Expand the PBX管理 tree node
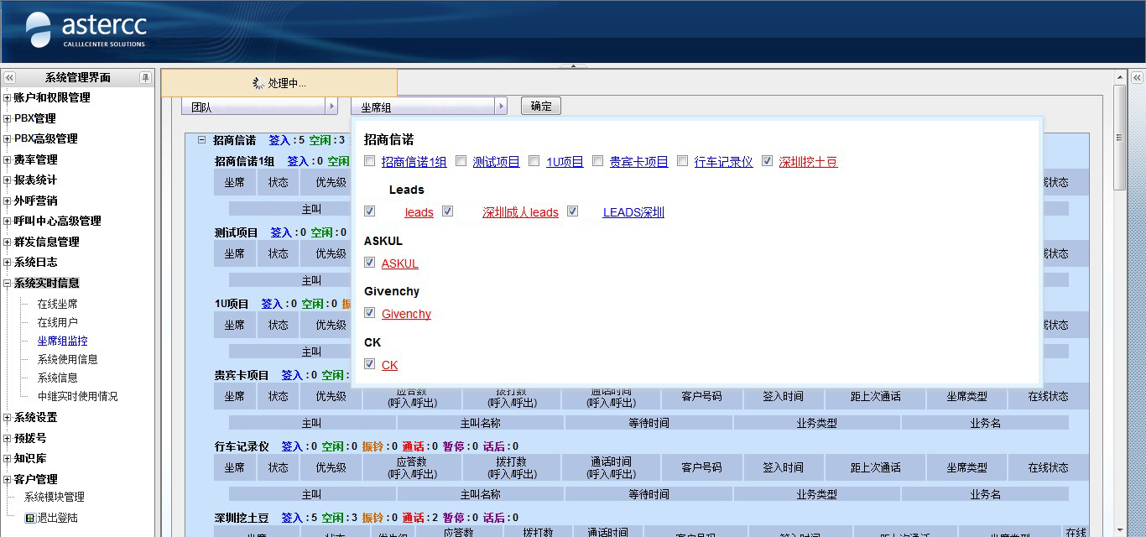 click(8, 118)
